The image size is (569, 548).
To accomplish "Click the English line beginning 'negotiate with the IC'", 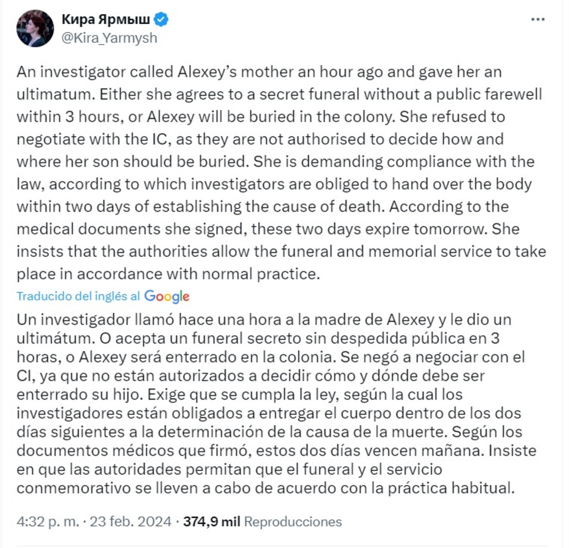I will (260, 139).
